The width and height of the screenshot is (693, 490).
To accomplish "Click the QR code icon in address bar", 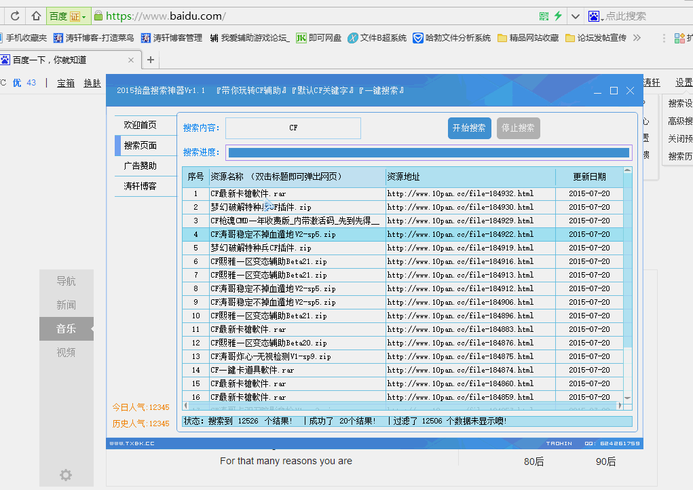I will pos(544,16).
